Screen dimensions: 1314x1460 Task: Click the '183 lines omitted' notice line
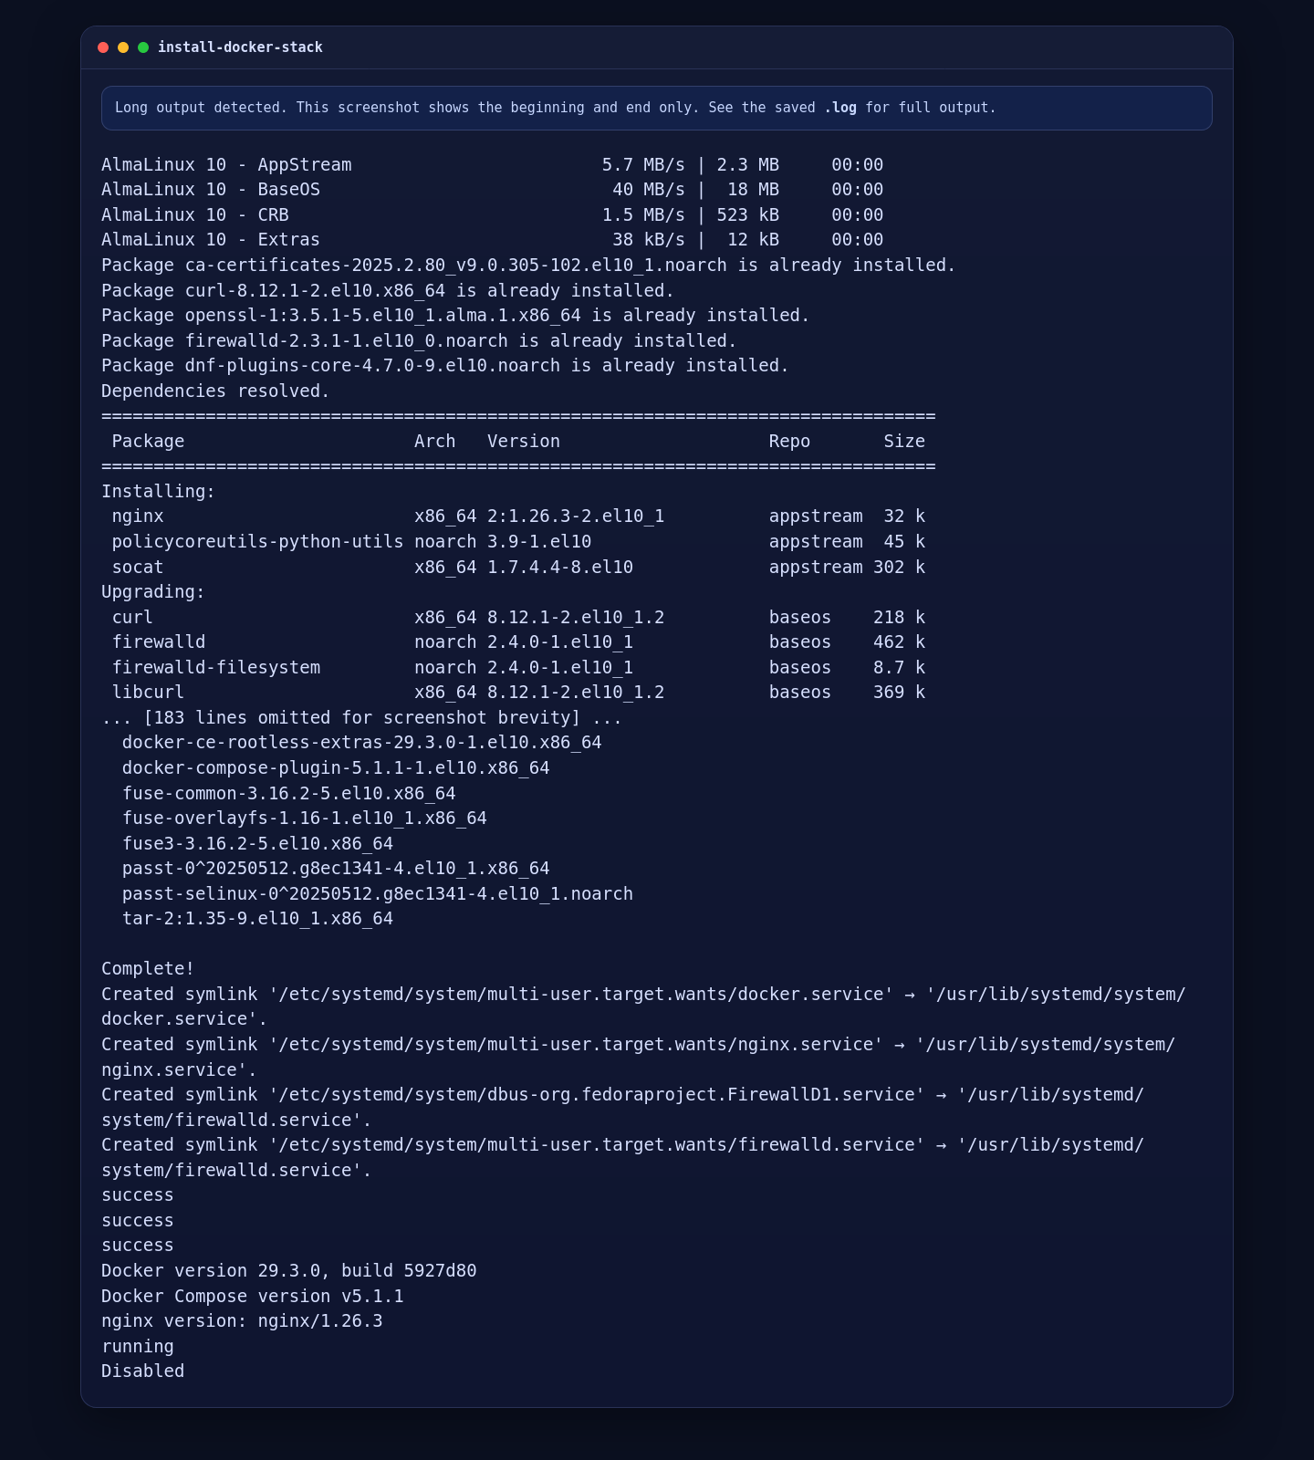tap(361, 718)
